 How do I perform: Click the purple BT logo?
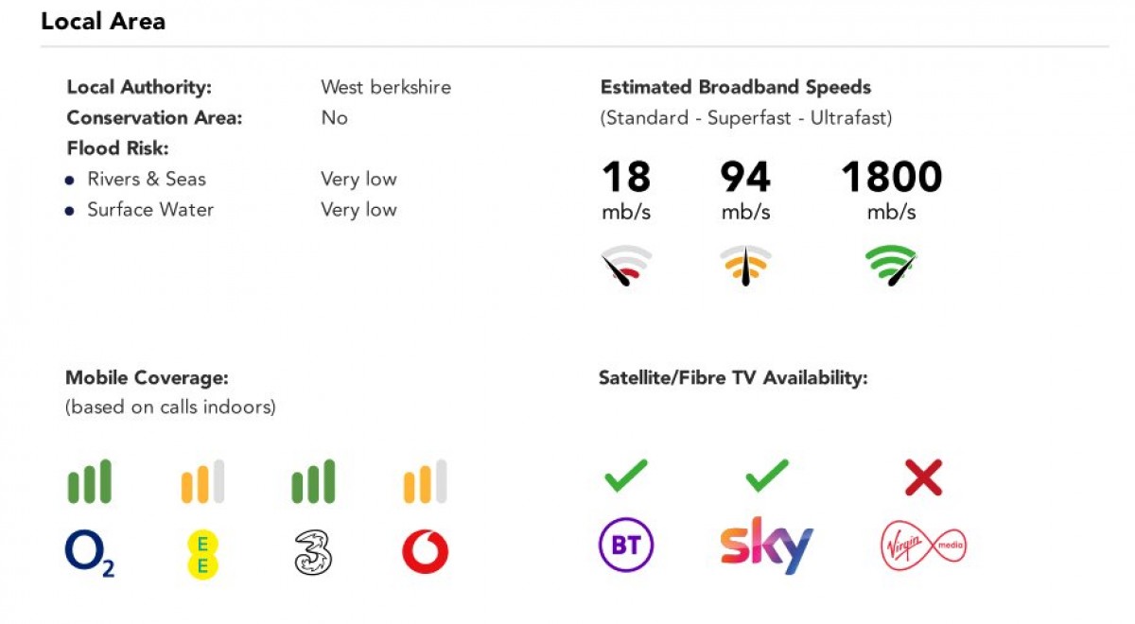(626, 546)
